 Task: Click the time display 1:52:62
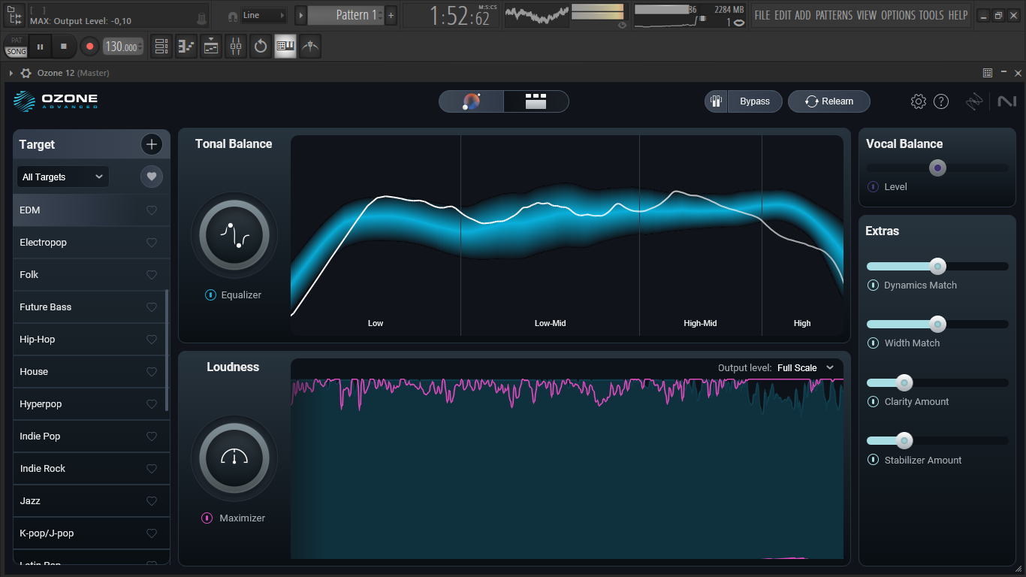pos(451,16)
